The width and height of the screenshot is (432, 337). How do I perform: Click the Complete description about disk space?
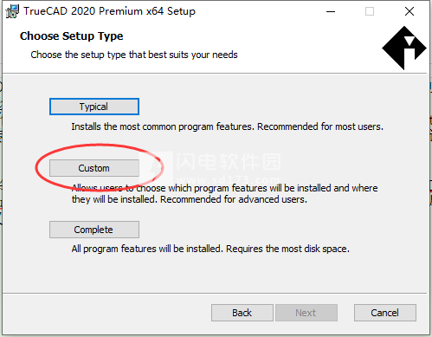[x=210, y=249]
